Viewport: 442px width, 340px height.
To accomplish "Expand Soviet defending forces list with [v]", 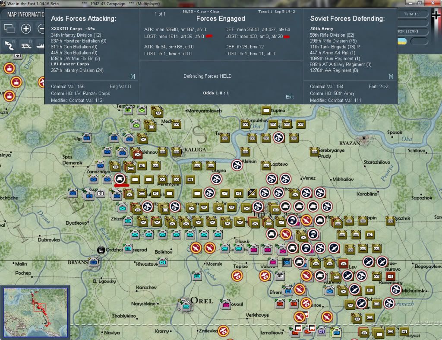I will (391, 76).
